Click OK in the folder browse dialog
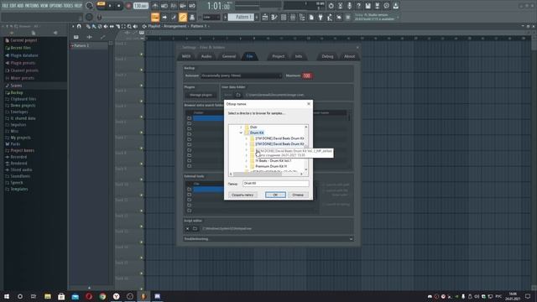The image size is (537, 302). pos(275,195)
